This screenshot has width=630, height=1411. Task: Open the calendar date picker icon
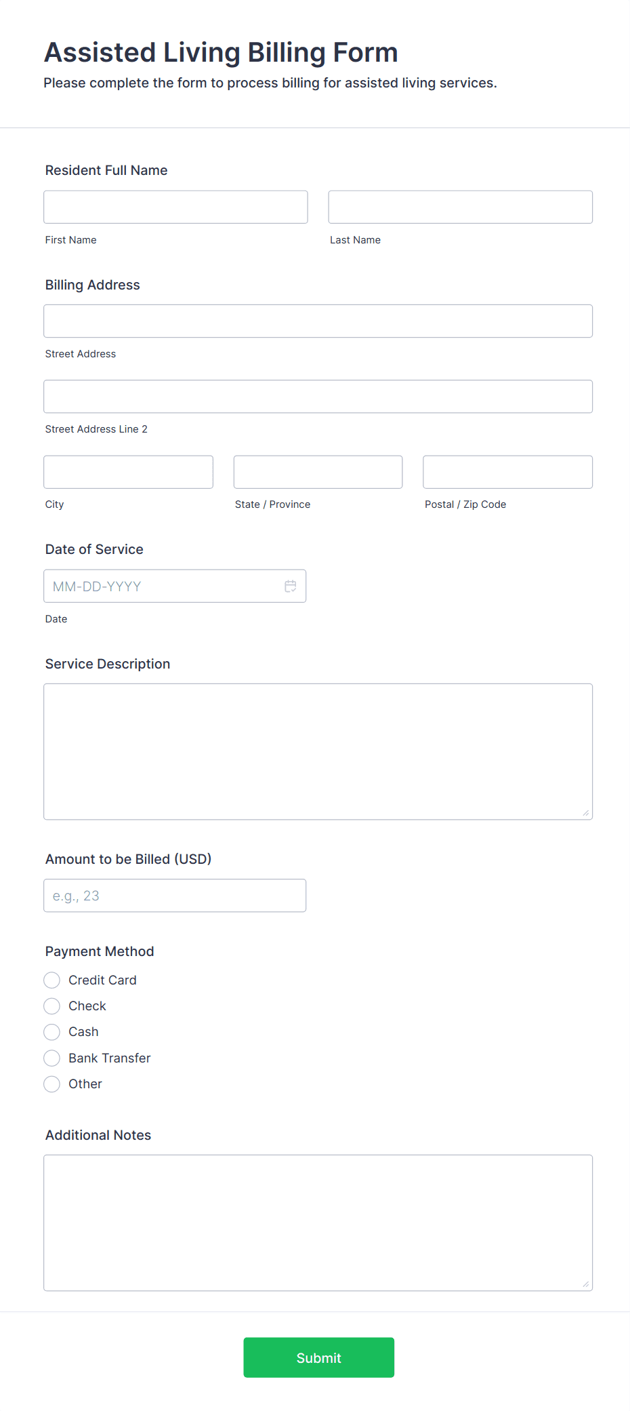tap(291, 587)
